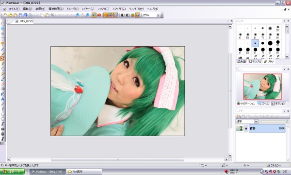This screenshot has width=291, height=175.
Task: Click the New Layer icon in layer panel
Action: [x=239, y=116]
